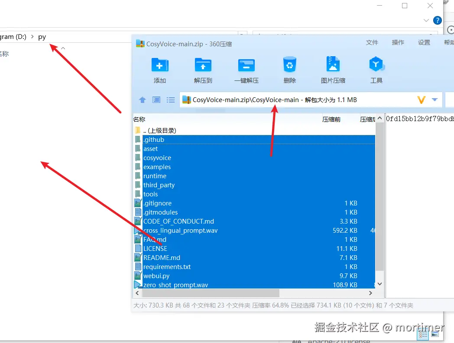This screenshot has height=343, width=454.
Task: Select the LICENSE file
Action: click(254, 249)
